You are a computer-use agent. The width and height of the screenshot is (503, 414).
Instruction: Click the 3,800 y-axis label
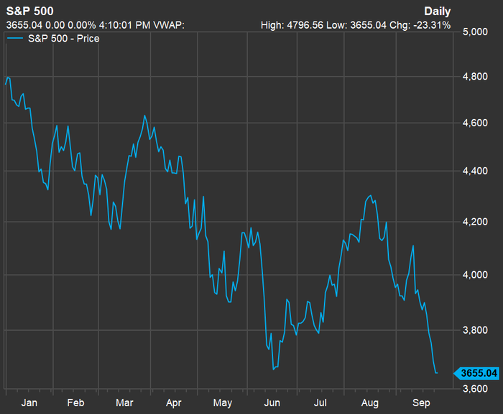(475, 330)
